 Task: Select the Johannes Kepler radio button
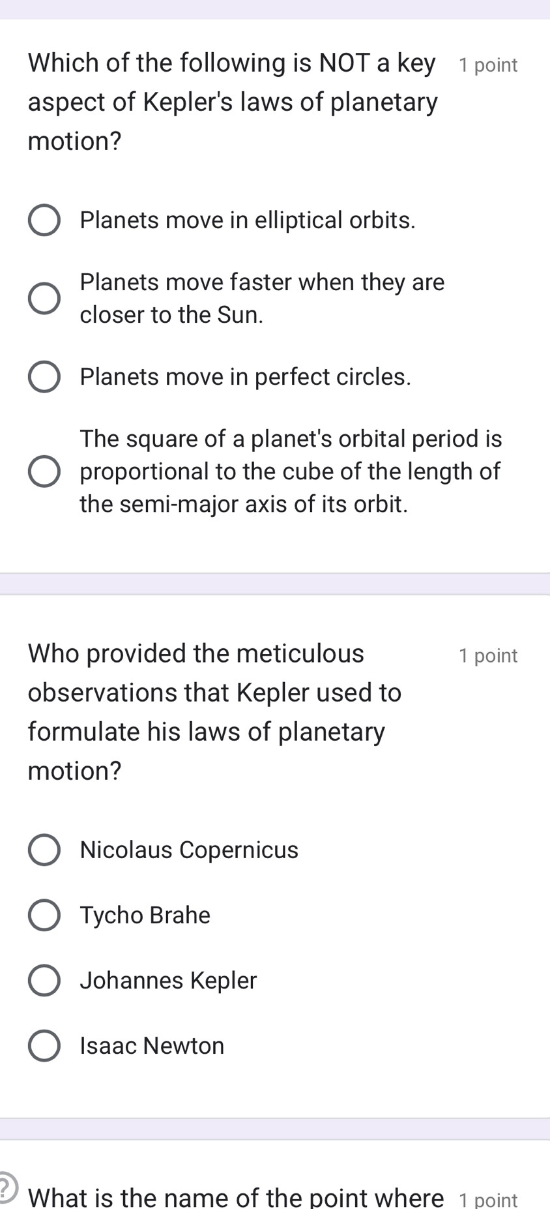point(44,981)
